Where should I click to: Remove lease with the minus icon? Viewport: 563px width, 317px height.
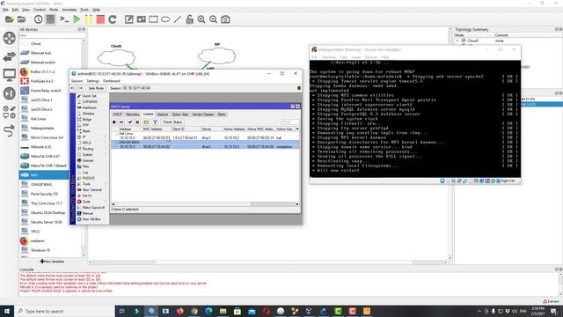tap(121, 122)
